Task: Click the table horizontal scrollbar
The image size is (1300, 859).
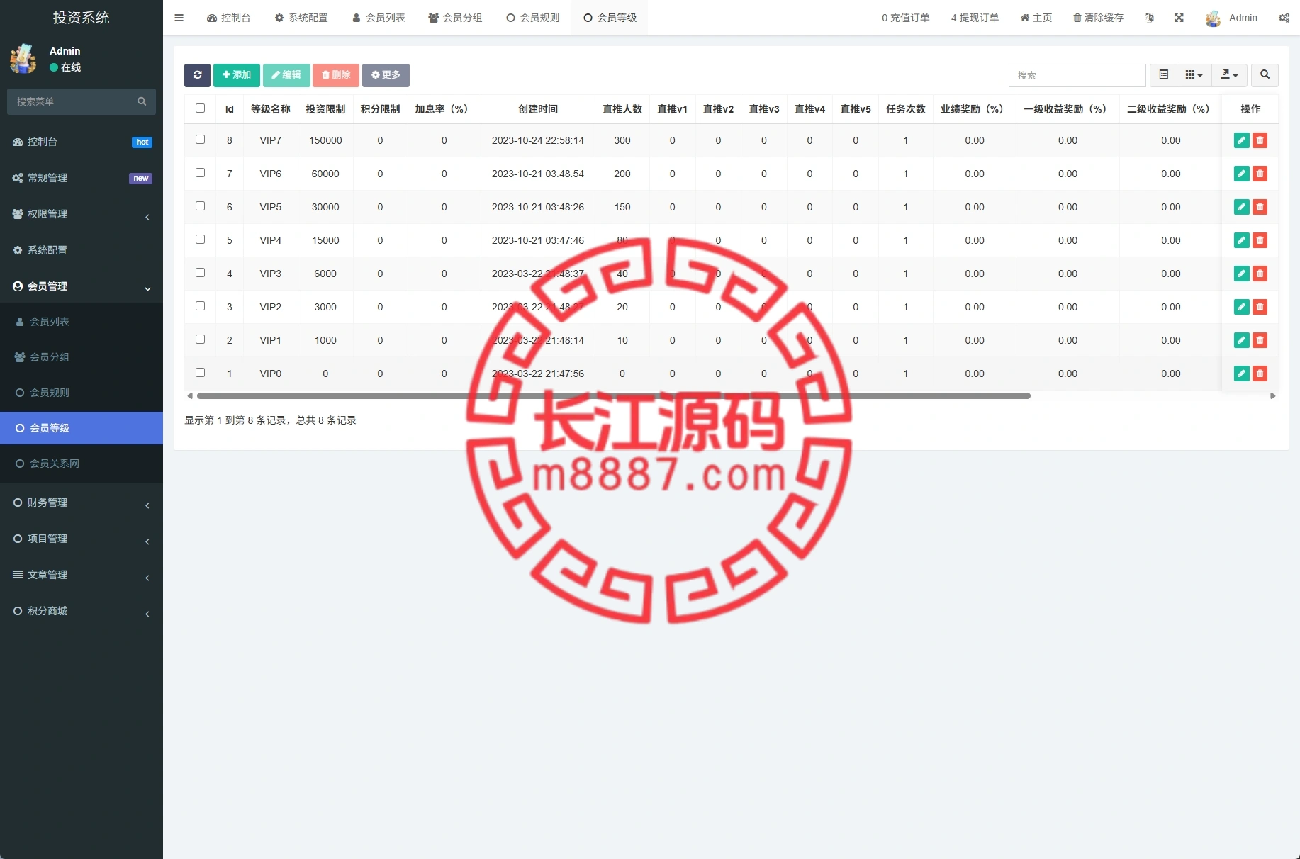Action: [613, 396]
